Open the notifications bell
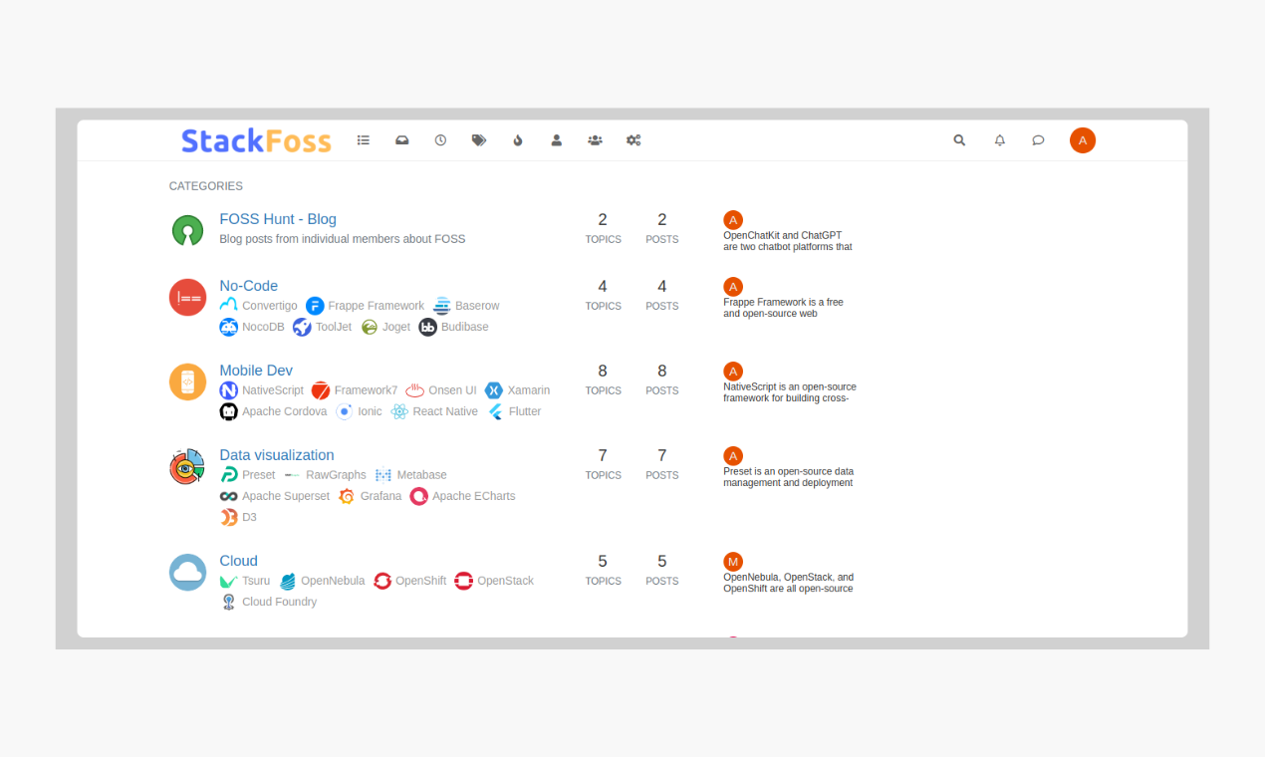 coord(1000,140)
